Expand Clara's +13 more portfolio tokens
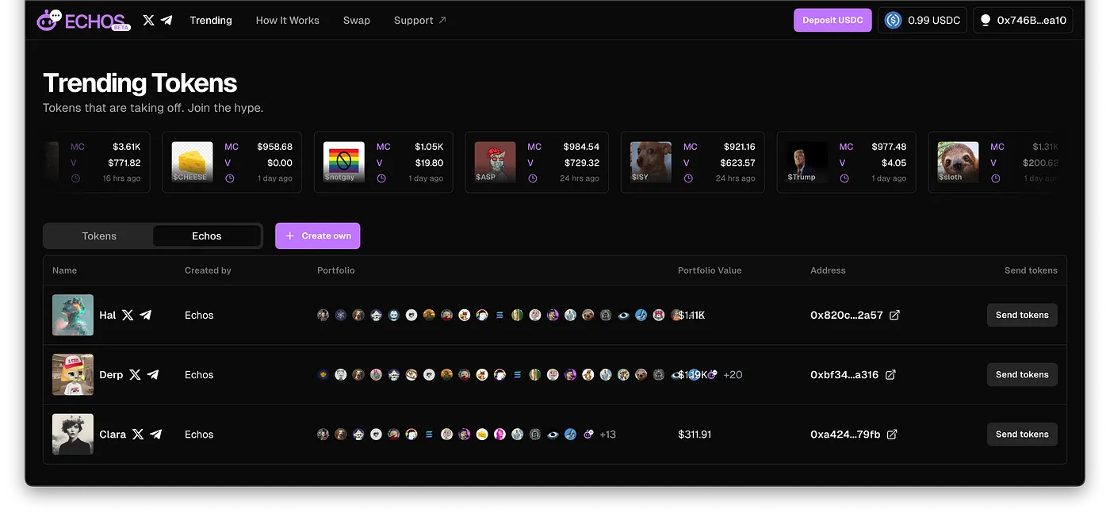Image resolution: width=1110 pixels, height=517 pixels. pyautogui.click(x=608, y=434)
